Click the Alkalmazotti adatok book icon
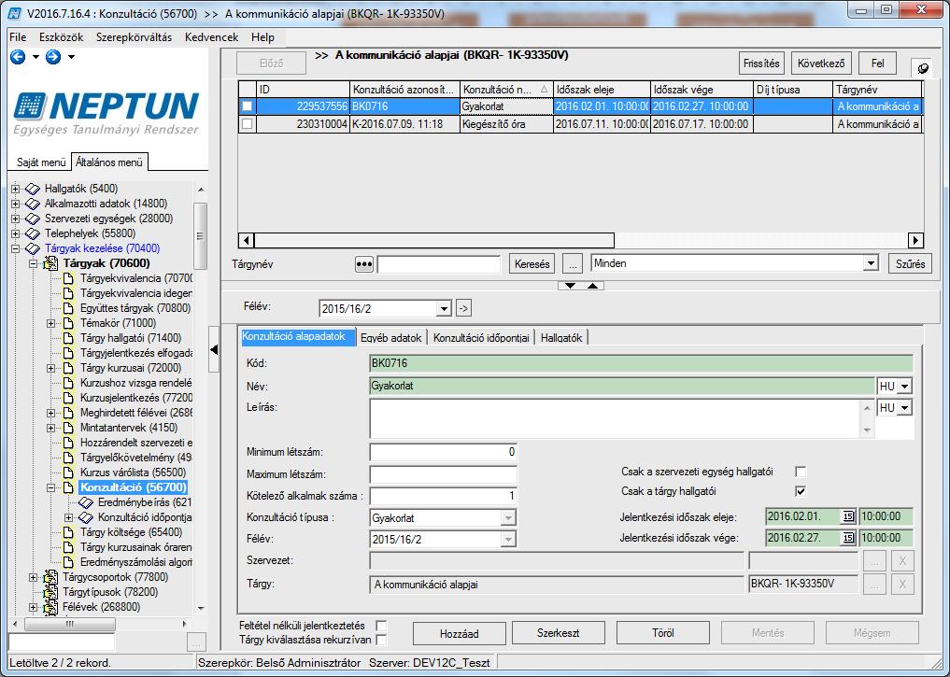This screenshot has width=950, height=677. [33, 205]
